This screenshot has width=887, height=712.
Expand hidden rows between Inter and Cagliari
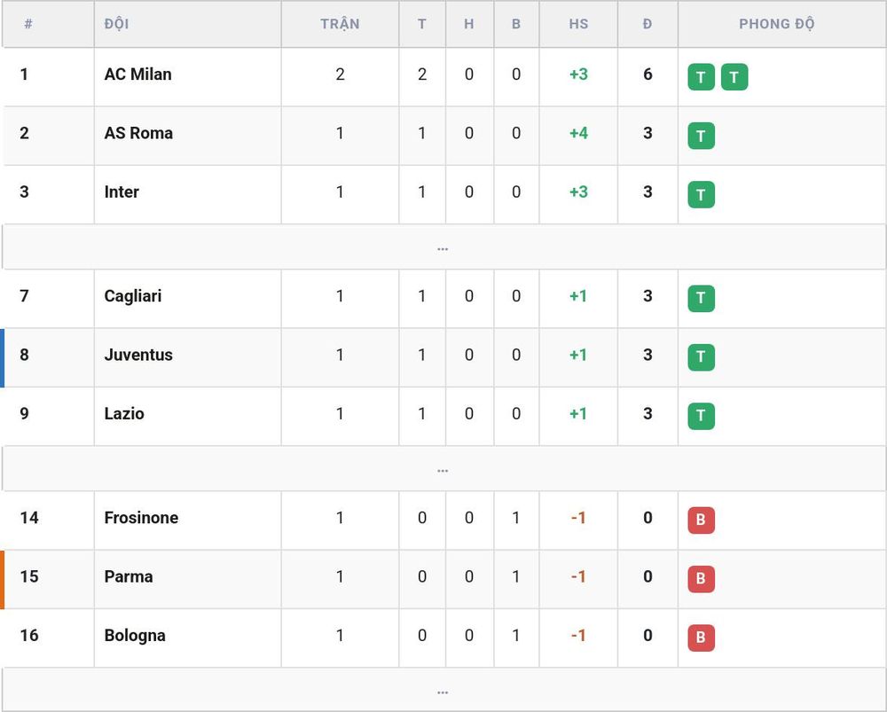[443, 247]
